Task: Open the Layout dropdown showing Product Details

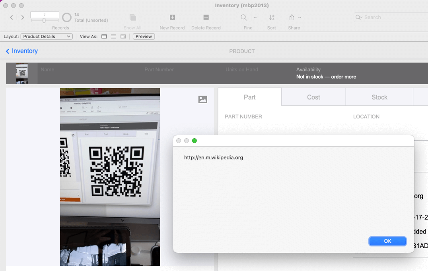Action: (47, 36)
